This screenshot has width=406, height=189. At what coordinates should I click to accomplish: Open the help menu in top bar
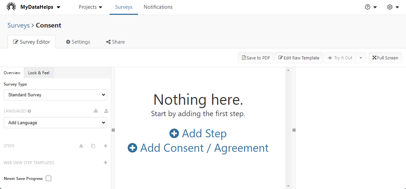[x=371, y=7]
